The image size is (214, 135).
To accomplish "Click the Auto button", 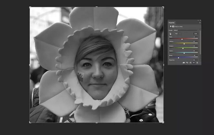I will (196, 33).
